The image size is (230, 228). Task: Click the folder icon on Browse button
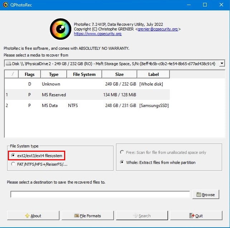pos(198,195)
